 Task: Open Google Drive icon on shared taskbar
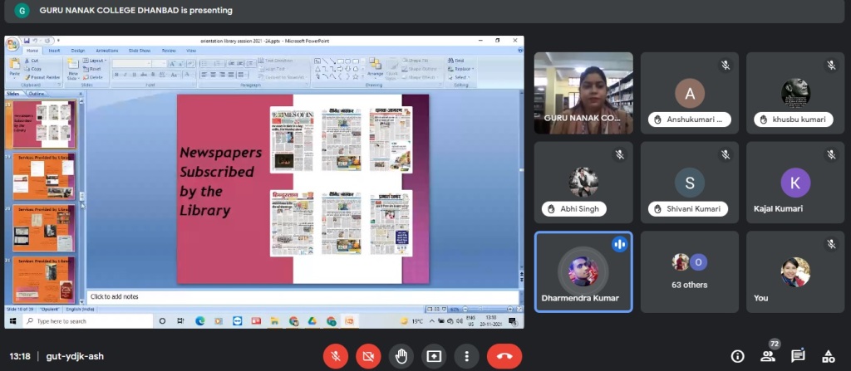click(x=312, y=321)
